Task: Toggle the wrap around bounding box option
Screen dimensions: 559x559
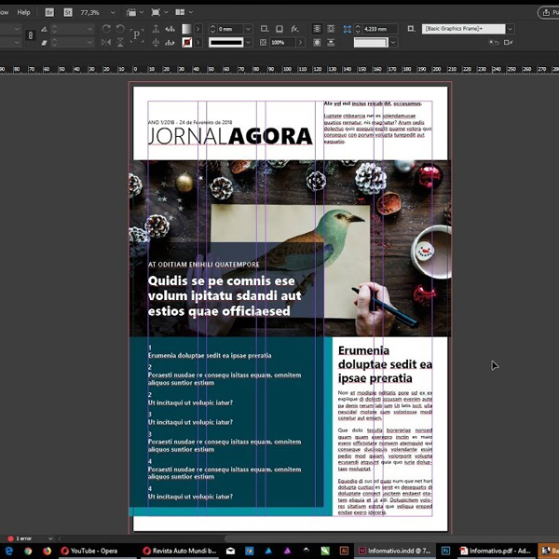Action: [x=331, y=29]
